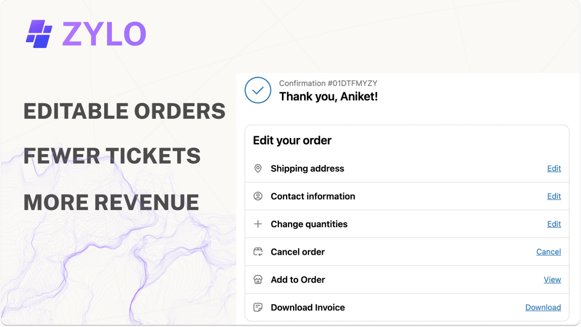Click the contact information person icon
581x327 pixels.
point(258,196)
